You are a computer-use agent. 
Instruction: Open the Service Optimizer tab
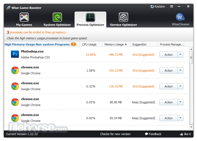124,19
